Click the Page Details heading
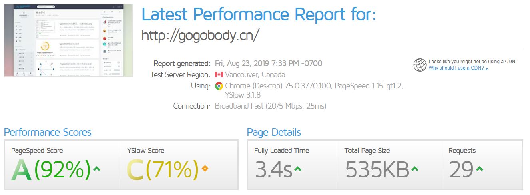This screenshot has width=530, height=195. pyautogui.click(x=274, y=132)
